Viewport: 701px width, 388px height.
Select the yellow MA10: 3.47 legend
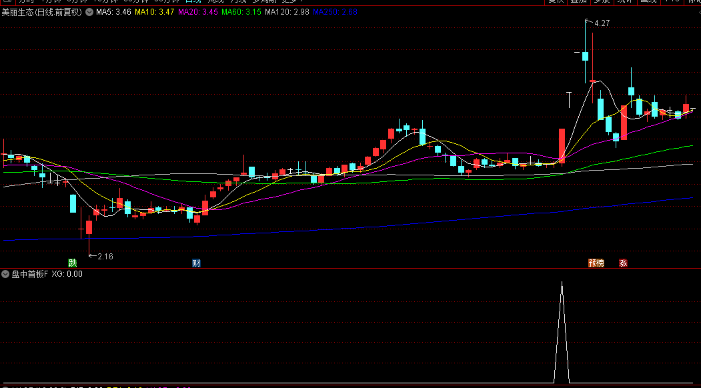point(154,12)
